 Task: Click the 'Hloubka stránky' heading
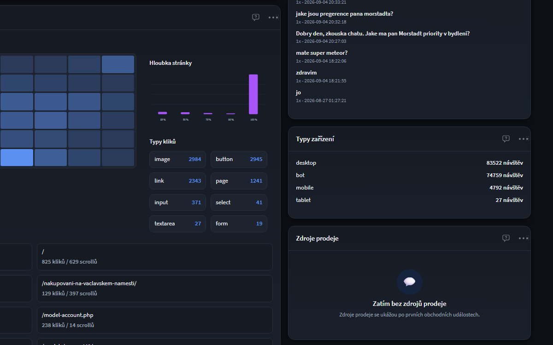pos(171,63)
